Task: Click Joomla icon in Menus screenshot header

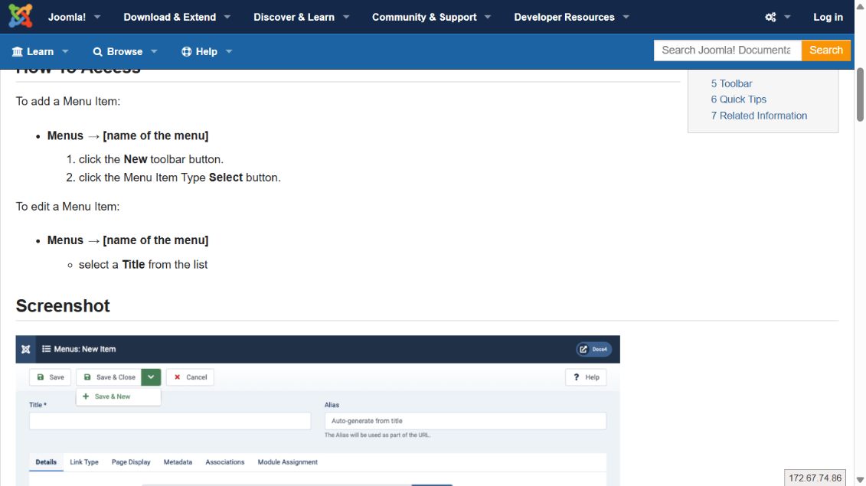Action: coord(25,349)
